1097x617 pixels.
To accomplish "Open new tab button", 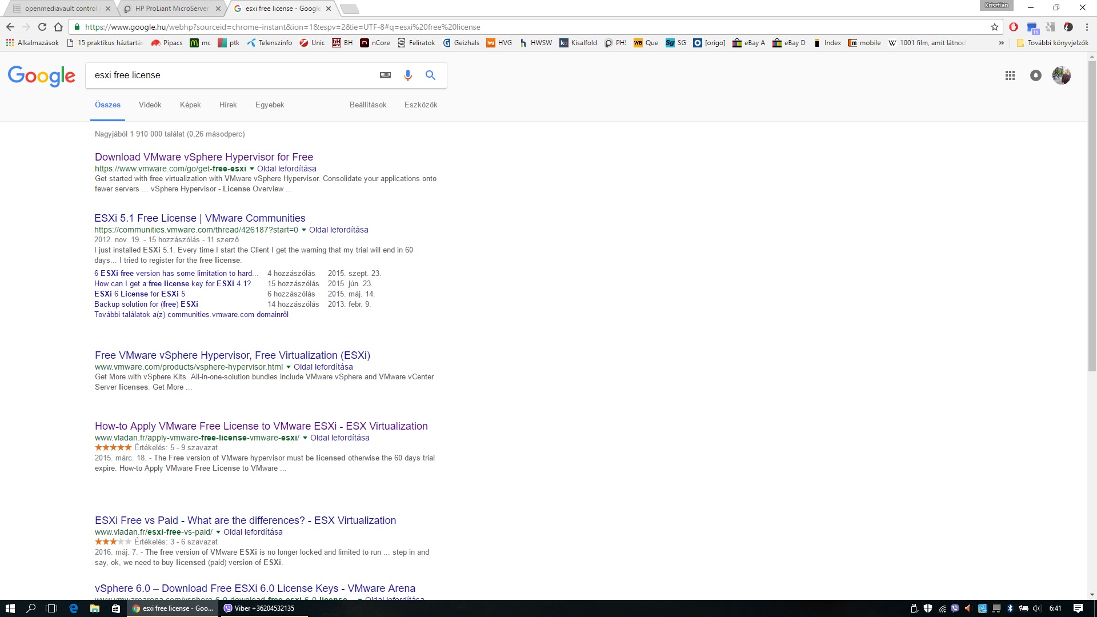I will (x=349, y=9).
